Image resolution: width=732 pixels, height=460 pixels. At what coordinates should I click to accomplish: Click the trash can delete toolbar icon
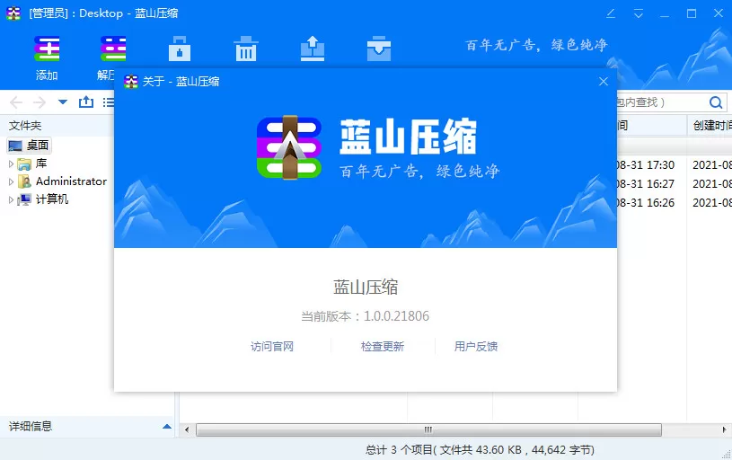click(x=245, y=49)
